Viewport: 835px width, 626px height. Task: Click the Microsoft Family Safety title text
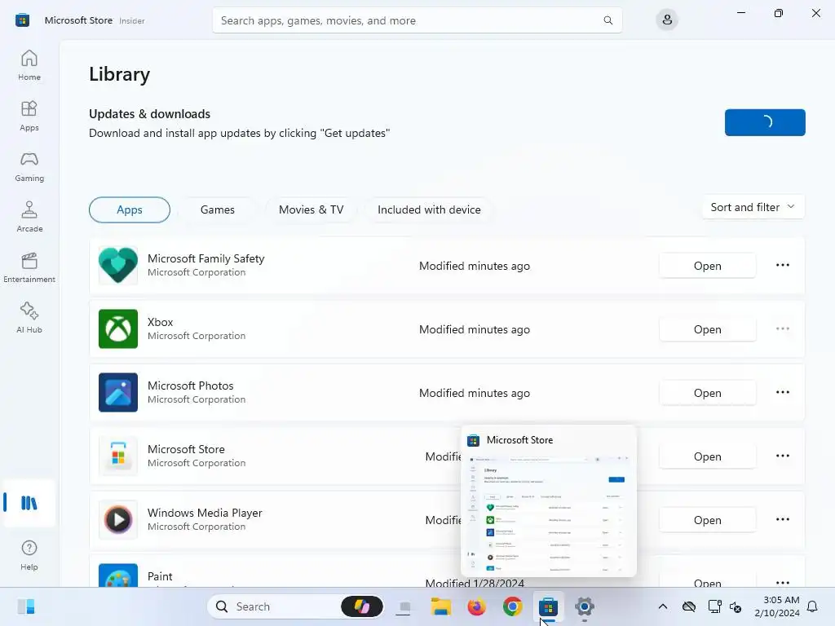[206, 258]
